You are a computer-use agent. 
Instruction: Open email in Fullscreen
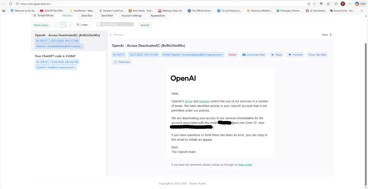click(x=122, y=62)
